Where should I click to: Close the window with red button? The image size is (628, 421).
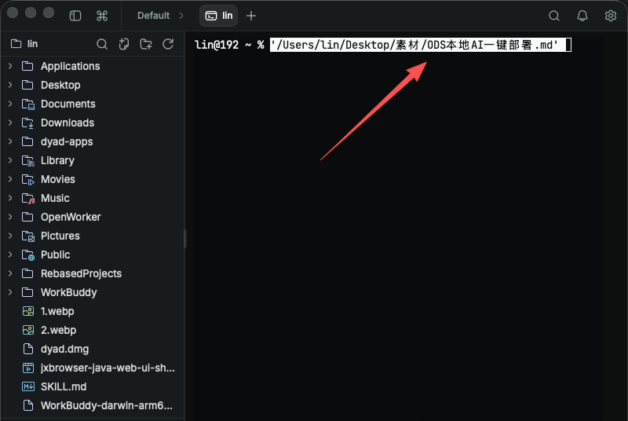coord(13,13)
